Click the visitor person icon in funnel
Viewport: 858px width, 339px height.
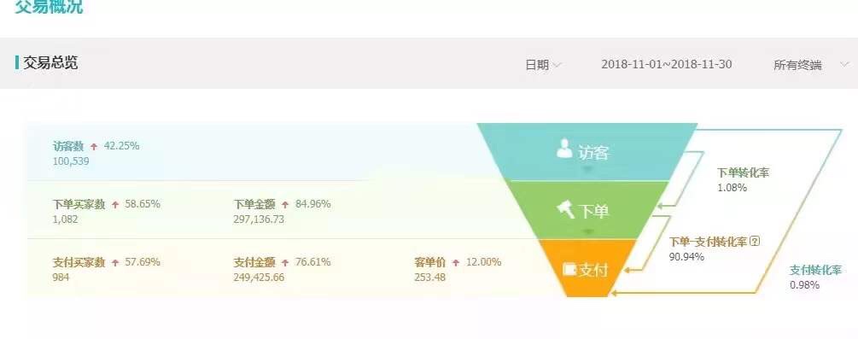[x=564, y=148]
